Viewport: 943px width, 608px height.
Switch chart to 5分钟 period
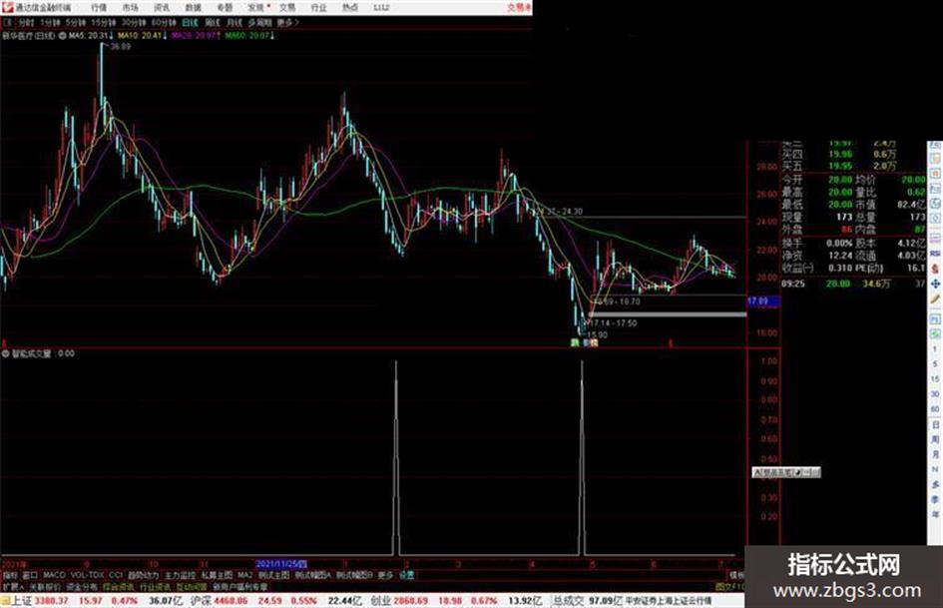[x=76, y=23]
